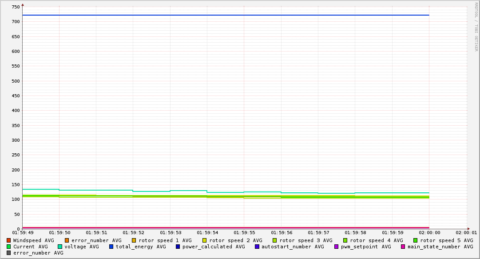Click the rotor speed 5 AVG label
This screenshot has width=480, height=259.
pyautogui.click(x=446, y=240)
